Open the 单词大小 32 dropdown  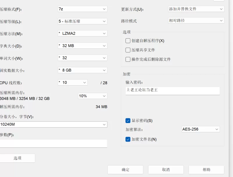(x=82, y=58)
